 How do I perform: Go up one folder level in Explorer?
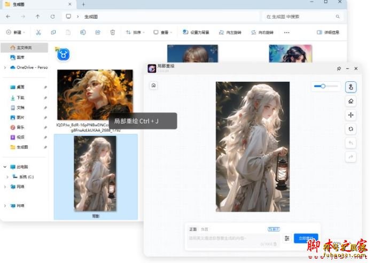38,17
